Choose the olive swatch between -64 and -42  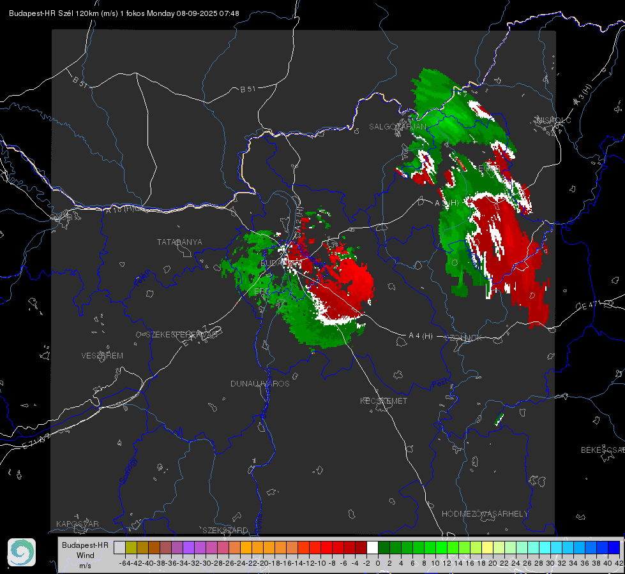pyautogui.click(x=131, y=548)
